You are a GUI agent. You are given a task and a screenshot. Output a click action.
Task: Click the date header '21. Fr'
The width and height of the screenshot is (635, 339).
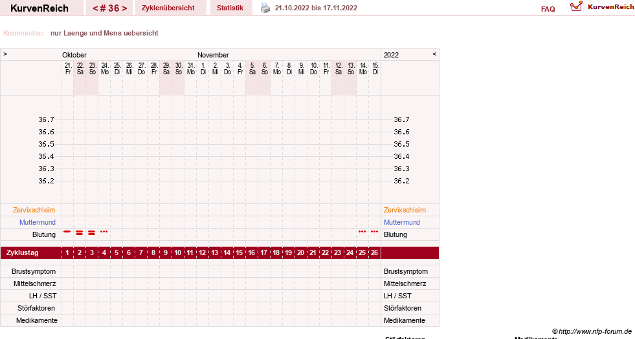tap(67, 68)
